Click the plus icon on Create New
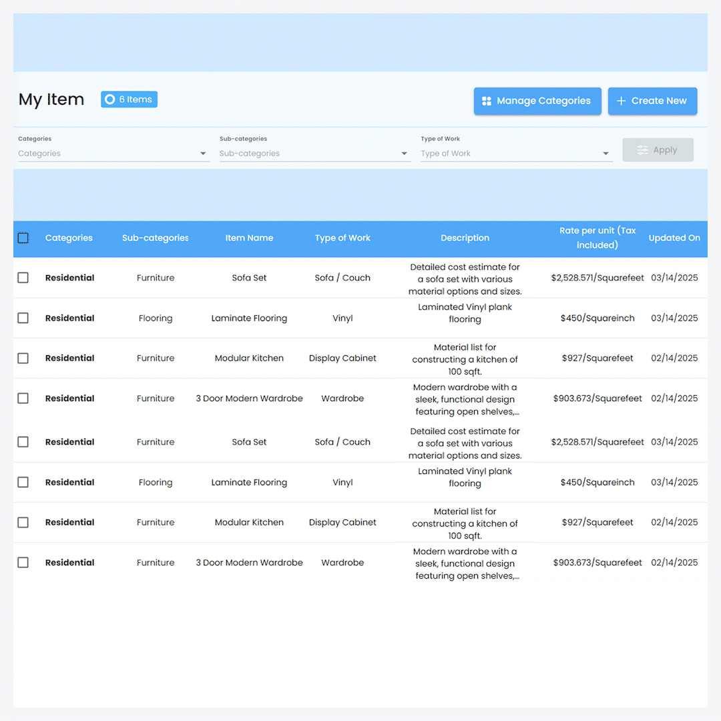721x721 pixels. coord(621,101)
